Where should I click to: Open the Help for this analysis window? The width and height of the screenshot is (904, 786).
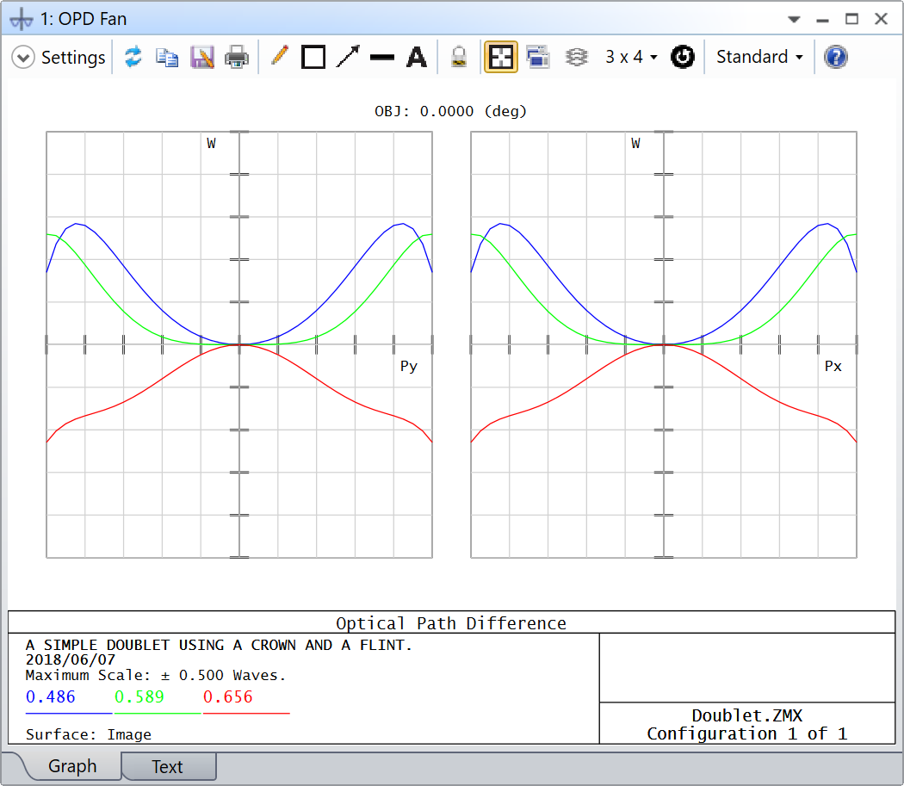[835, 57]
